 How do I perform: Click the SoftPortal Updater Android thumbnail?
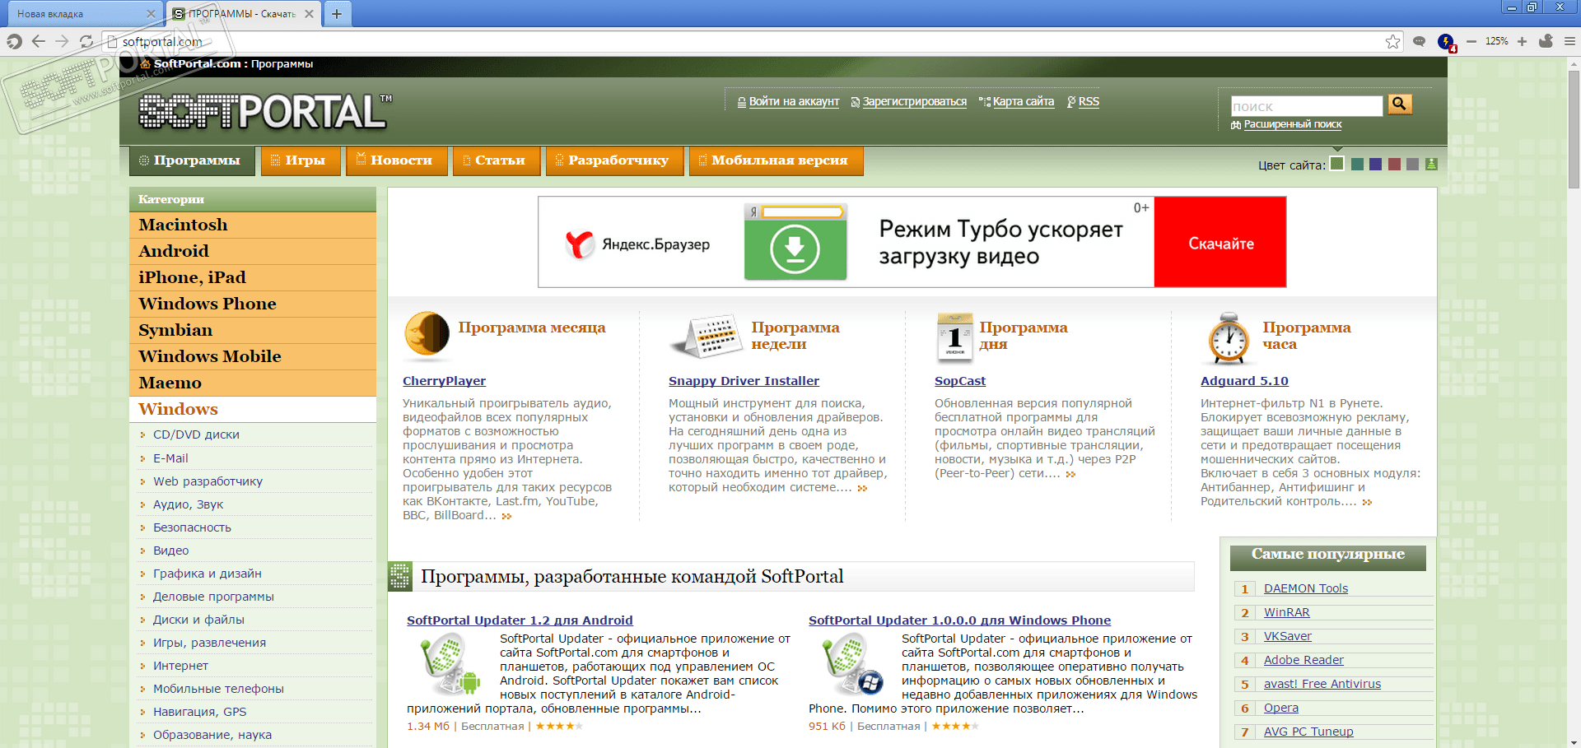click(x=449, y=665)
